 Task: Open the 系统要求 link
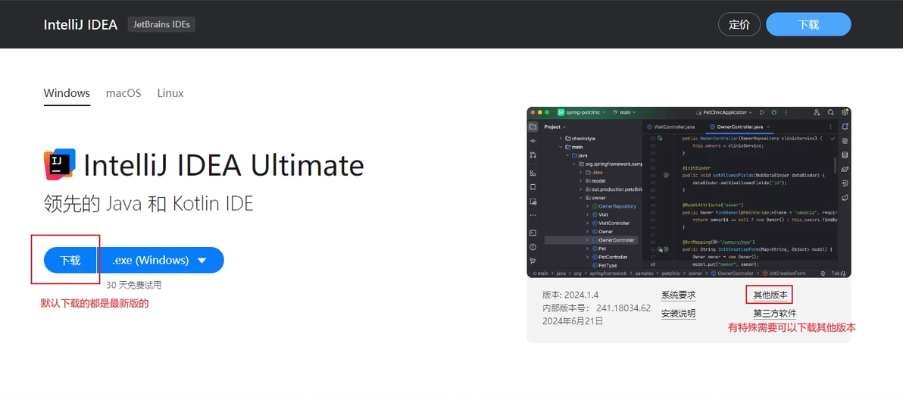(x=679, y=295)
